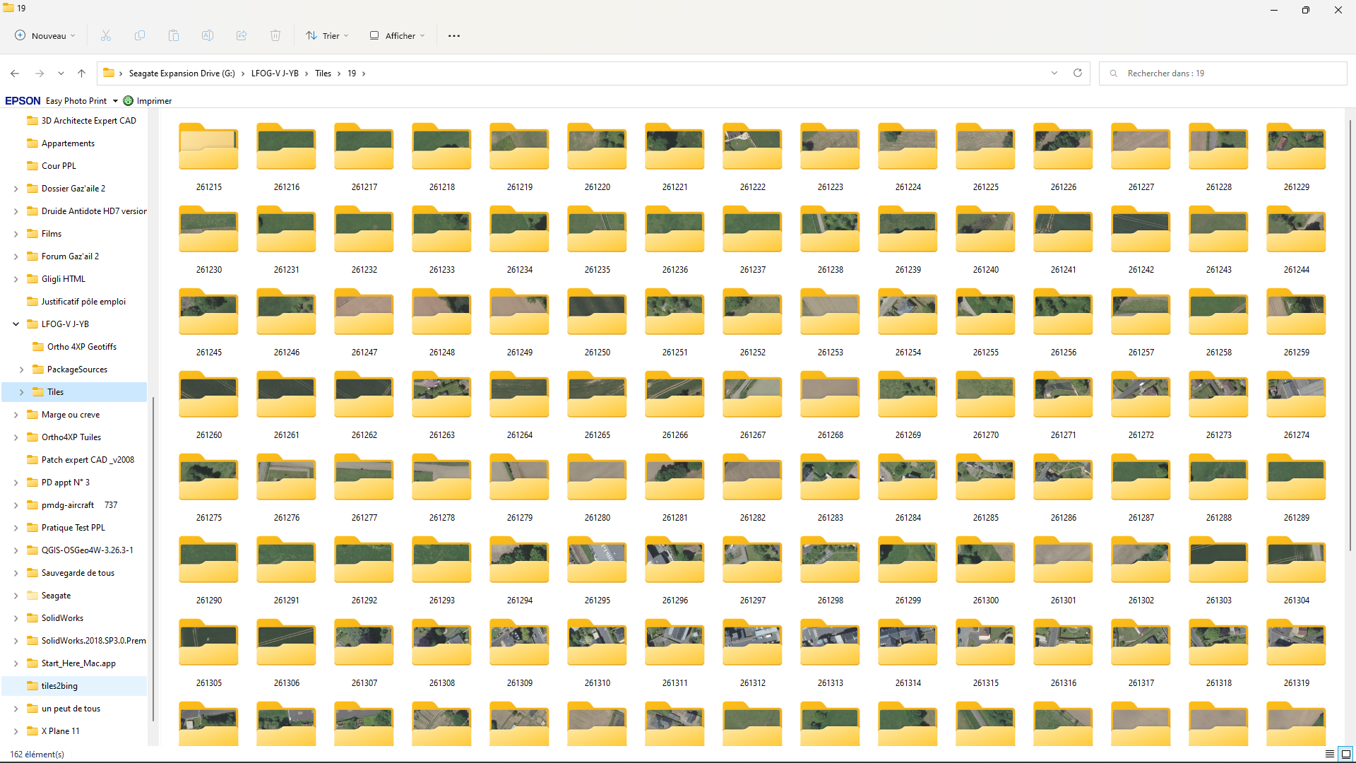Image resolution: width=1356 pixels, height=763 pixels.
Task: Click the Copy icon in toolbar
Action: pos(140,35)
